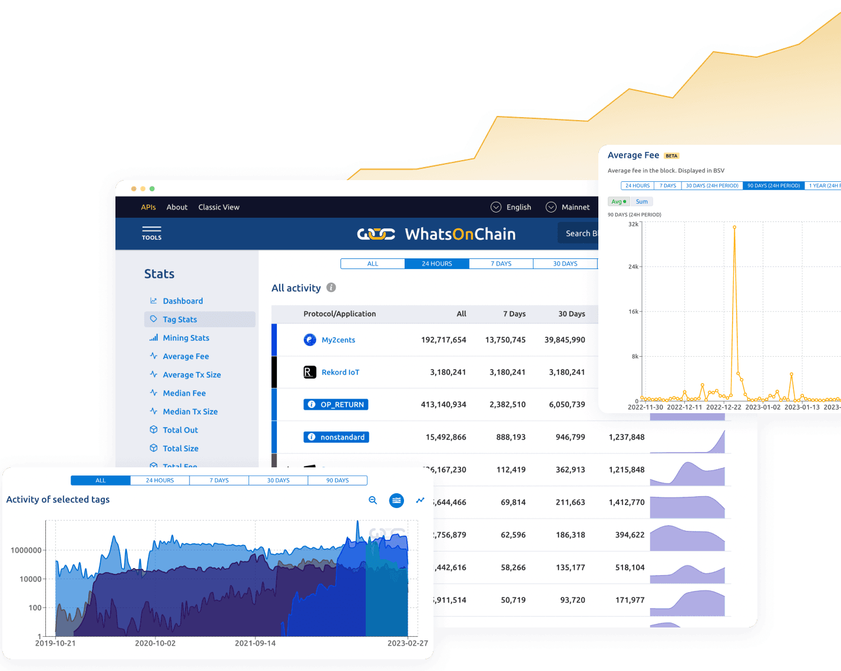Click the stacked-area chart mode icon
The width and height of the screenshot is (841, 671).
[x=397, y=500]
